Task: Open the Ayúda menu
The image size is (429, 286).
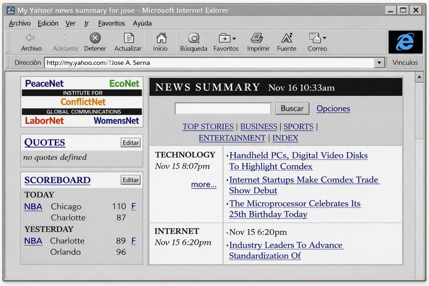Action: pos(142,23)
